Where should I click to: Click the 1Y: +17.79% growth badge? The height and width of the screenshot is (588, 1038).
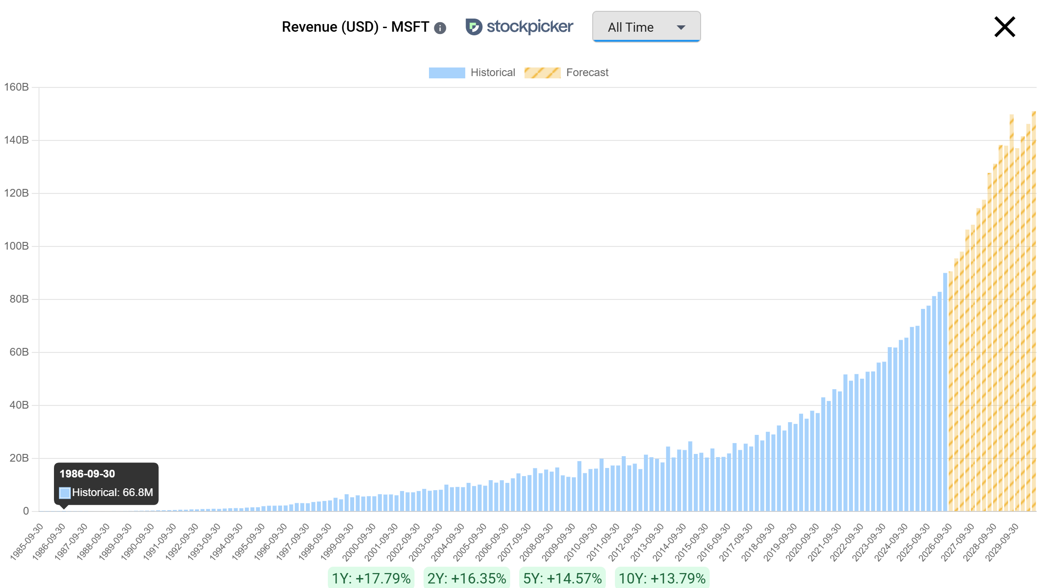371,578
